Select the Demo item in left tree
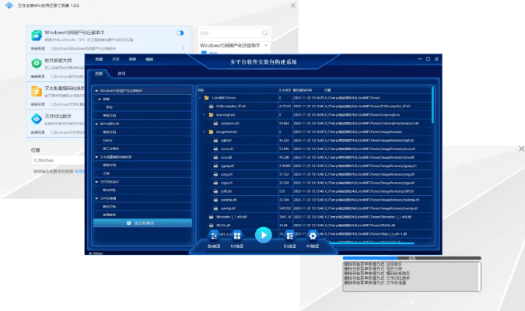Screen dimensions: 525x311 coord(108,140)
